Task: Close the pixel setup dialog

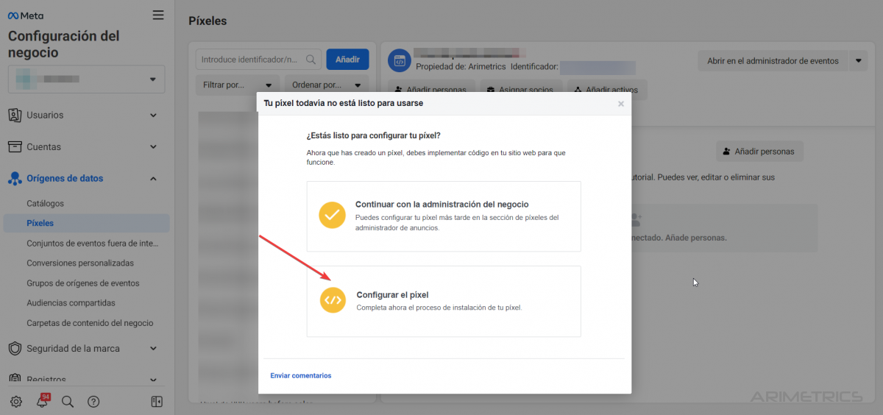Action: click(620, 104)
